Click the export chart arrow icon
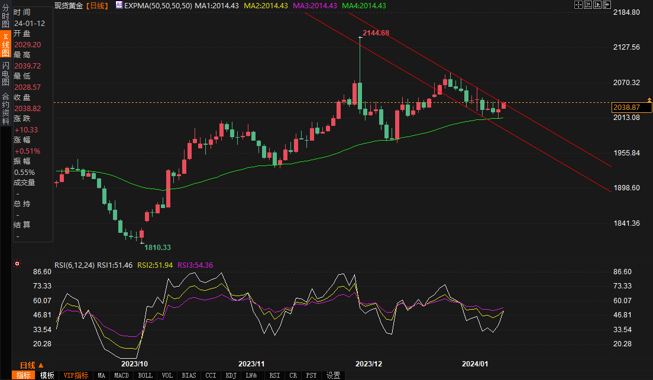Image resolution: width=653 pixels, height=380 pixels. (606, 5)
